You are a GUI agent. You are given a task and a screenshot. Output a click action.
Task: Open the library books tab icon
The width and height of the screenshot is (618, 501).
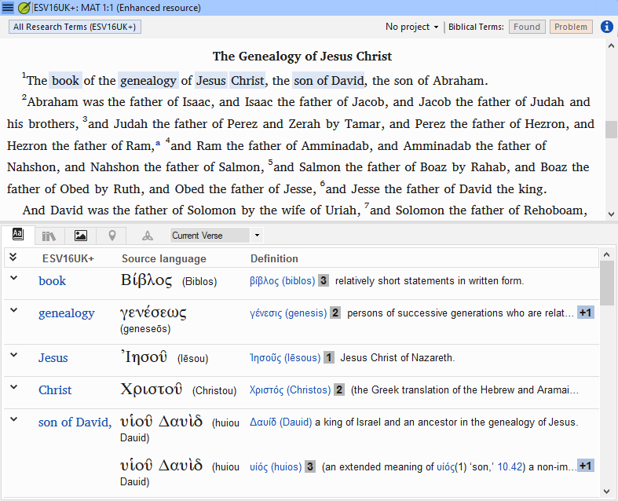[49, 236]
